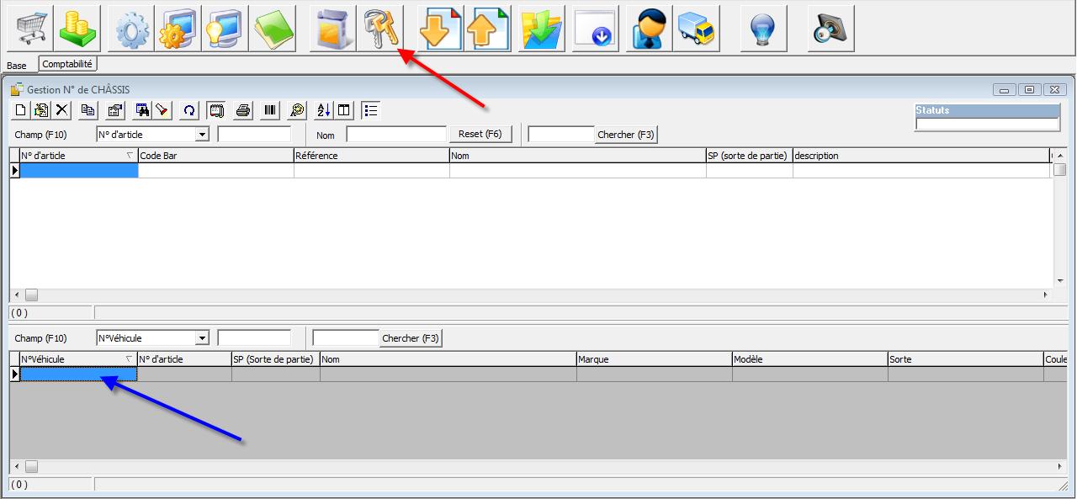Sort by upper N° d'article column header
This screenshot has width=1077, height=499.
[x=78, y=156]
